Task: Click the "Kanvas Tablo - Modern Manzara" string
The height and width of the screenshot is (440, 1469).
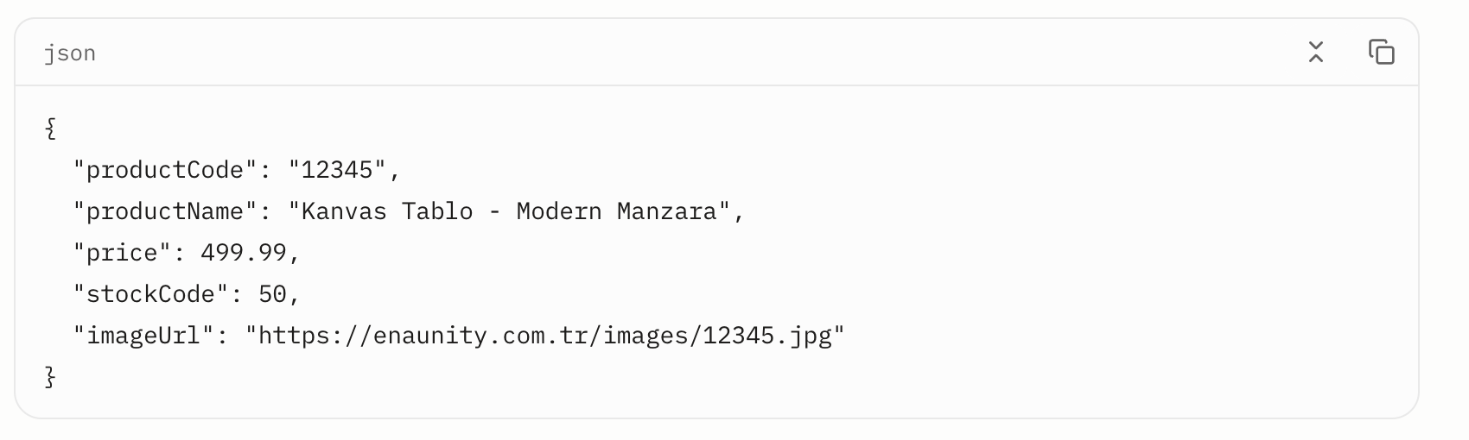Action: 510,211
